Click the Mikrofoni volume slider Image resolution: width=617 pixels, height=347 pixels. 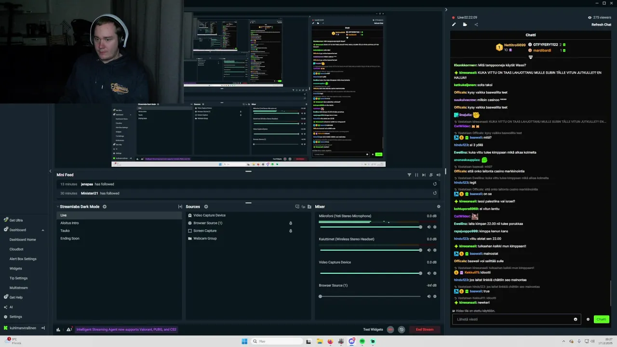click(x=370, y=227)
